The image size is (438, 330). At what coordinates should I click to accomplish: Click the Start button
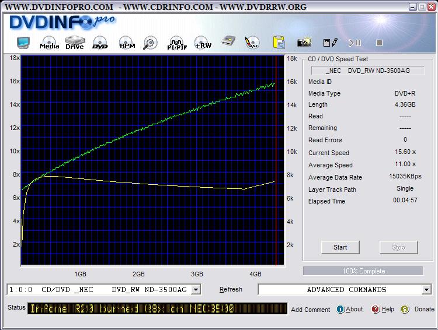point(340,247)
